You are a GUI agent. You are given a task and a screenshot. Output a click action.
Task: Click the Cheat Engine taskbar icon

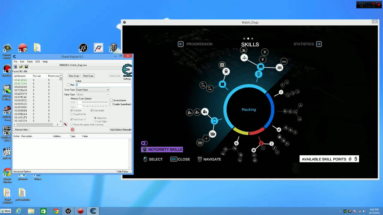coord(93,211)
